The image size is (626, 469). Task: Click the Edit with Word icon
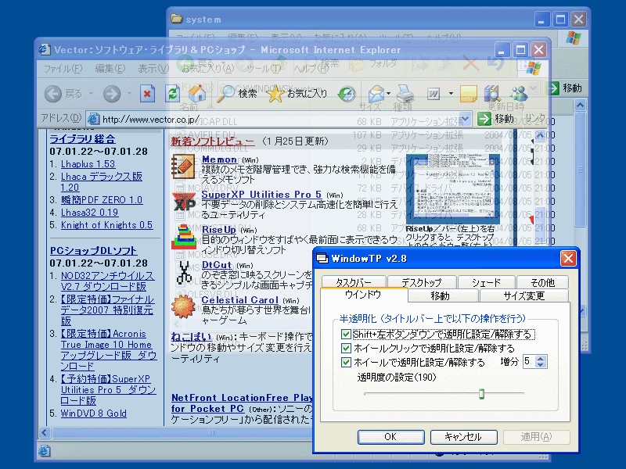coord(434,94)
